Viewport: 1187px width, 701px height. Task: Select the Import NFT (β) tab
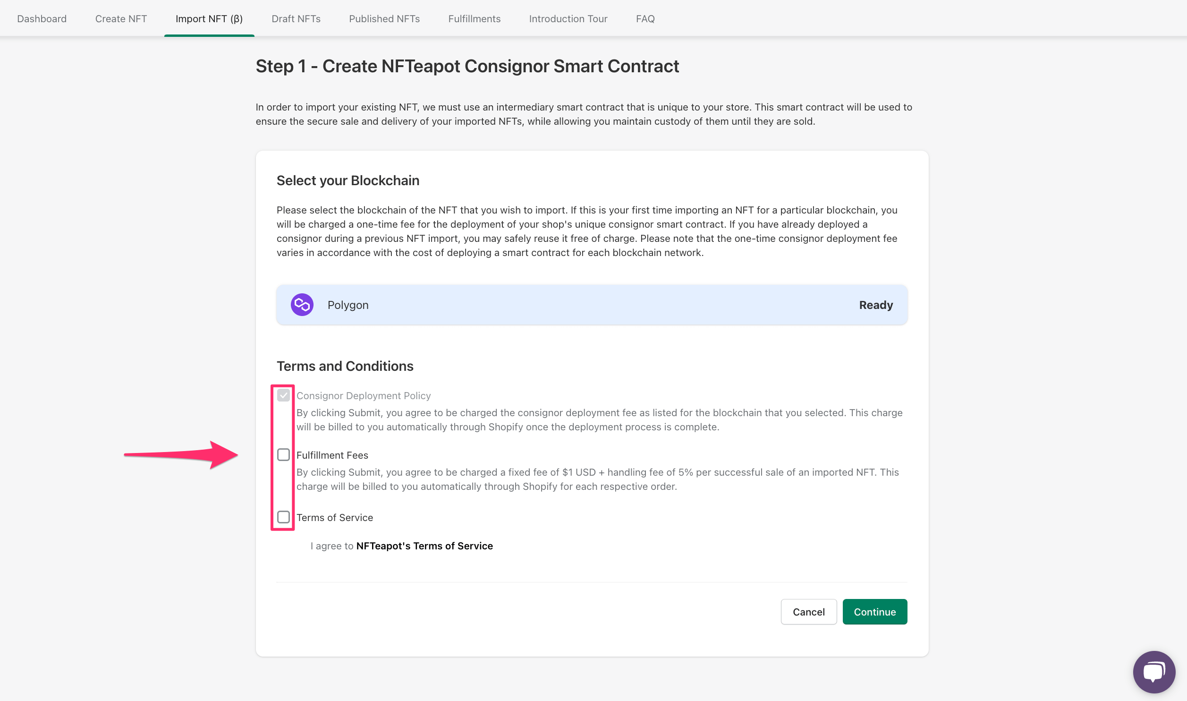coord(209,19)
